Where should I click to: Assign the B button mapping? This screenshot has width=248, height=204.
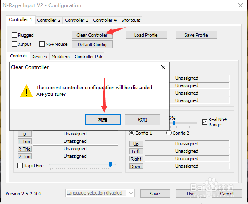point(25,134)
